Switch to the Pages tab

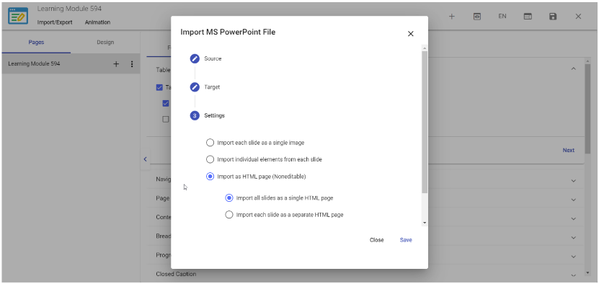point(36,42)
